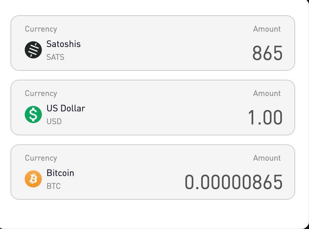The height and width of the screenshot is (229, 309).
Task: Click the green US Dollar icon
Action: click(33, 115)
